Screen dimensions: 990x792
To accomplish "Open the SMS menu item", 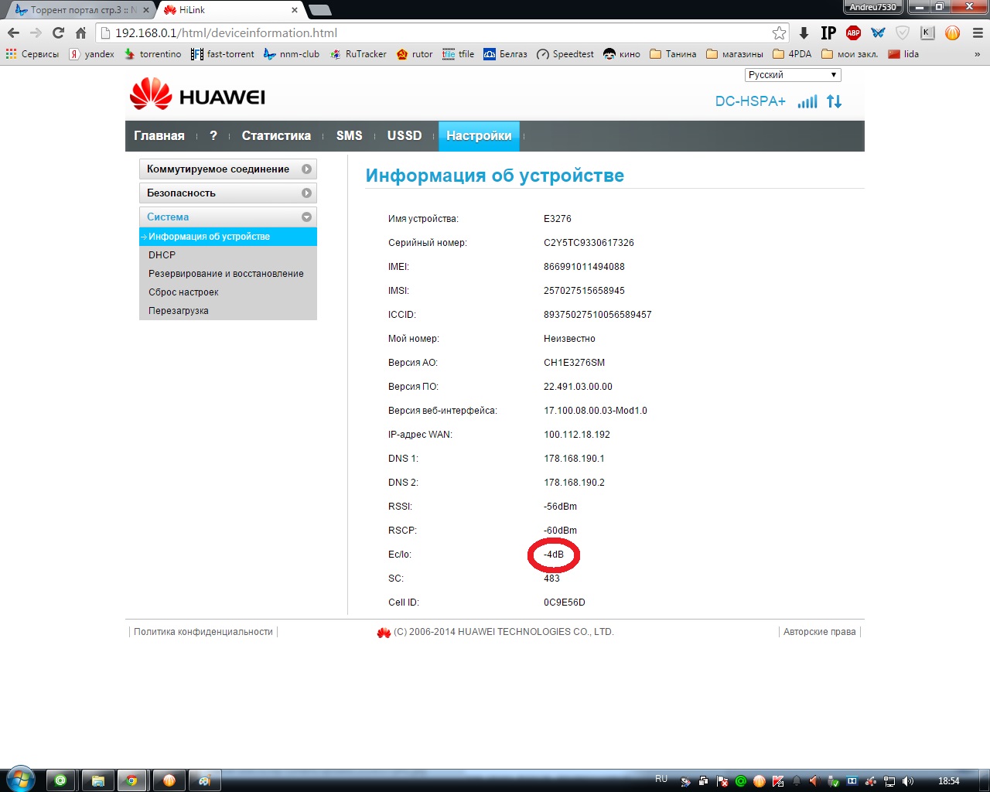I will click(x=350, y=136).
